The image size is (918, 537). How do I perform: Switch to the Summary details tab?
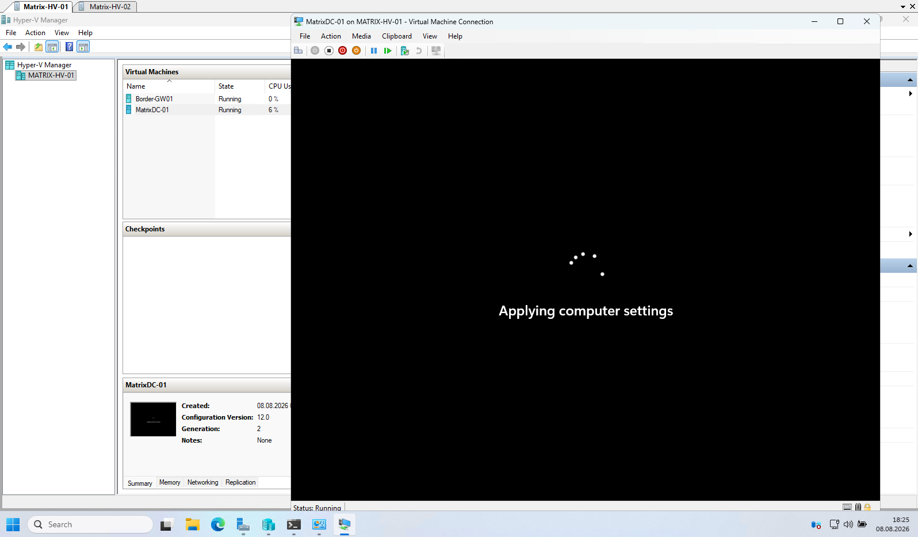point(140,483)
